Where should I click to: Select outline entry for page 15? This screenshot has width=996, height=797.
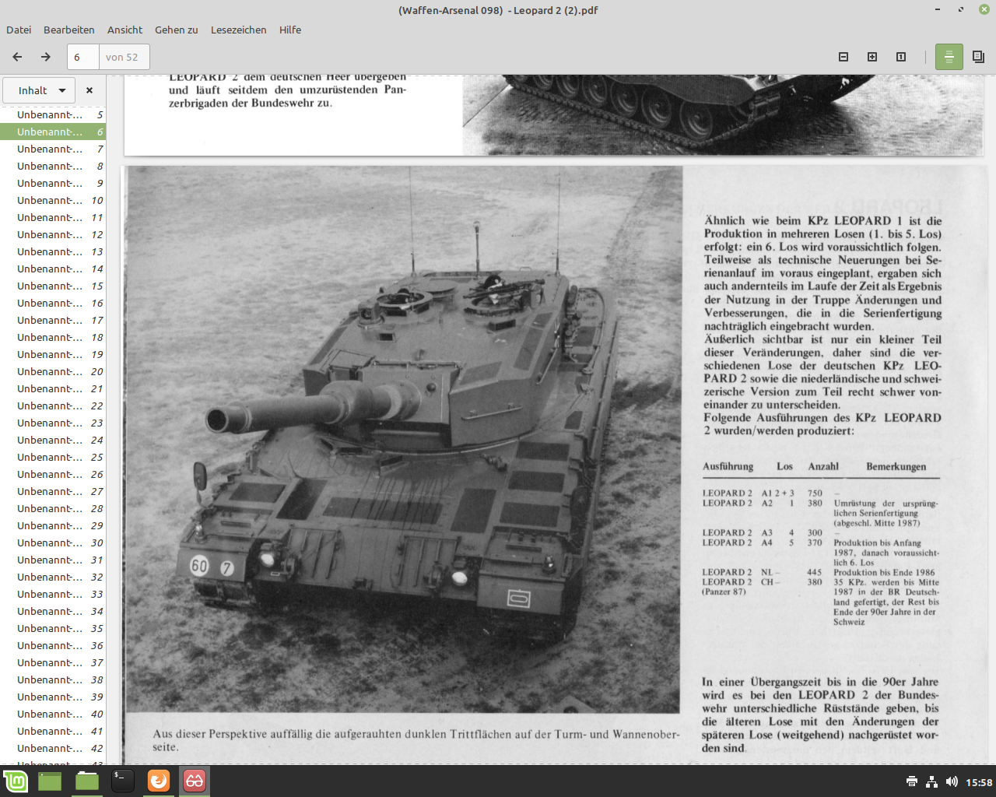click(53, 286)
